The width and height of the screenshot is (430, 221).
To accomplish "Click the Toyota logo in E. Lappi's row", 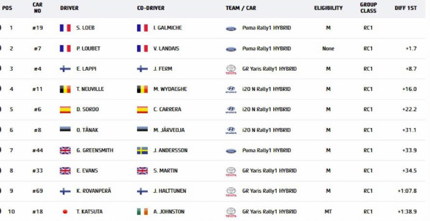I will click(231, 70).
